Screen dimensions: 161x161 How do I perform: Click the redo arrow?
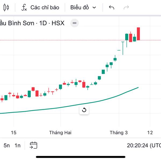click(x=126, y=7)
